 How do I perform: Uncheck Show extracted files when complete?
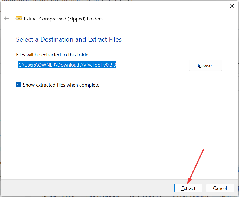tap(19, 85)
